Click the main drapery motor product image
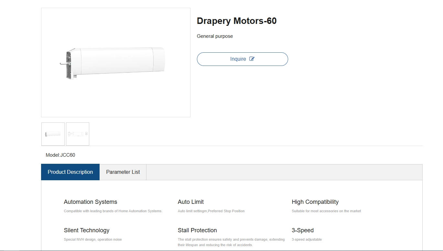This screenshot has height=251, width=443. tap(116, 63)
